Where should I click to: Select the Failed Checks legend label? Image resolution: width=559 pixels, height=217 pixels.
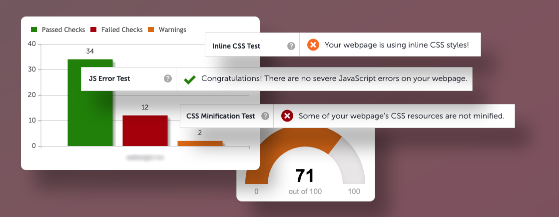(x=122, y=30)
